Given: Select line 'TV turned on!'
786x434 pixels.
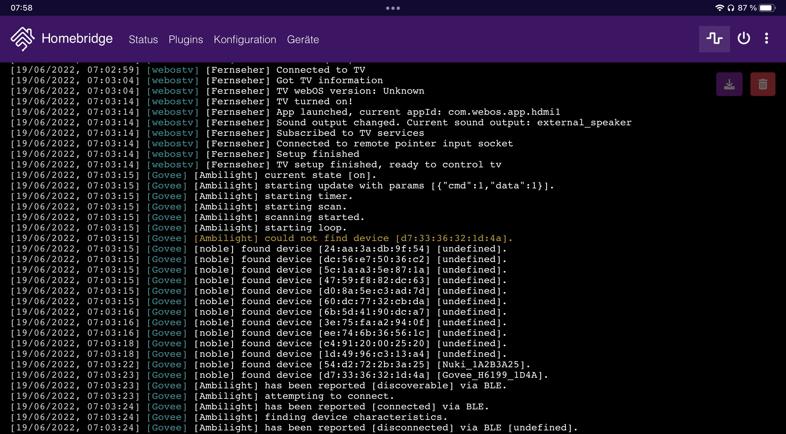Looking at the screenshot, I should coord(182,102).
